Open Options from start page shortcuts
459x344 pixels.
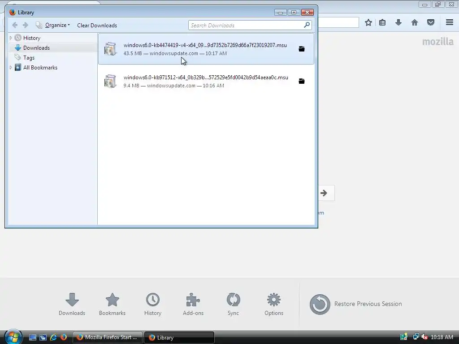coord(274,304)
